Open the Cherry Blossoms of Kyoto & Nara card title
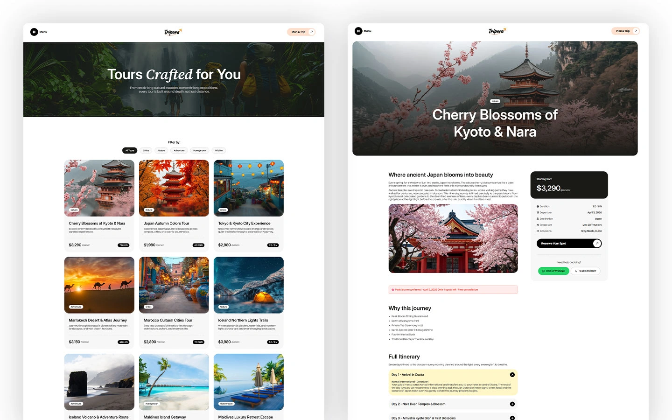This screenshot has width=672, height=420. pyautogui.click(x=97, y=224)
